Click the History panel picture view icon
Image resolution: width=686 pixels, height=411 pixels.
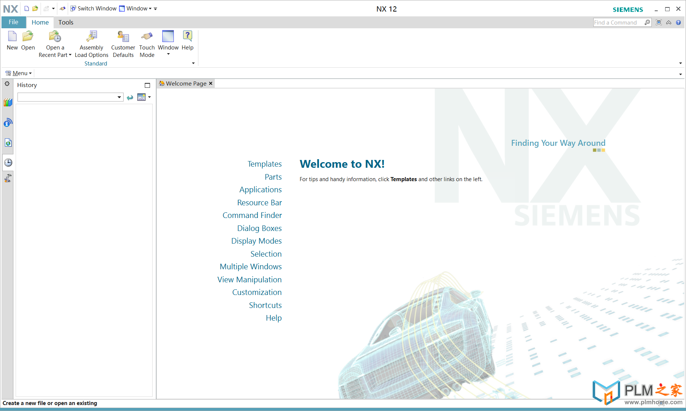(141, 97)
